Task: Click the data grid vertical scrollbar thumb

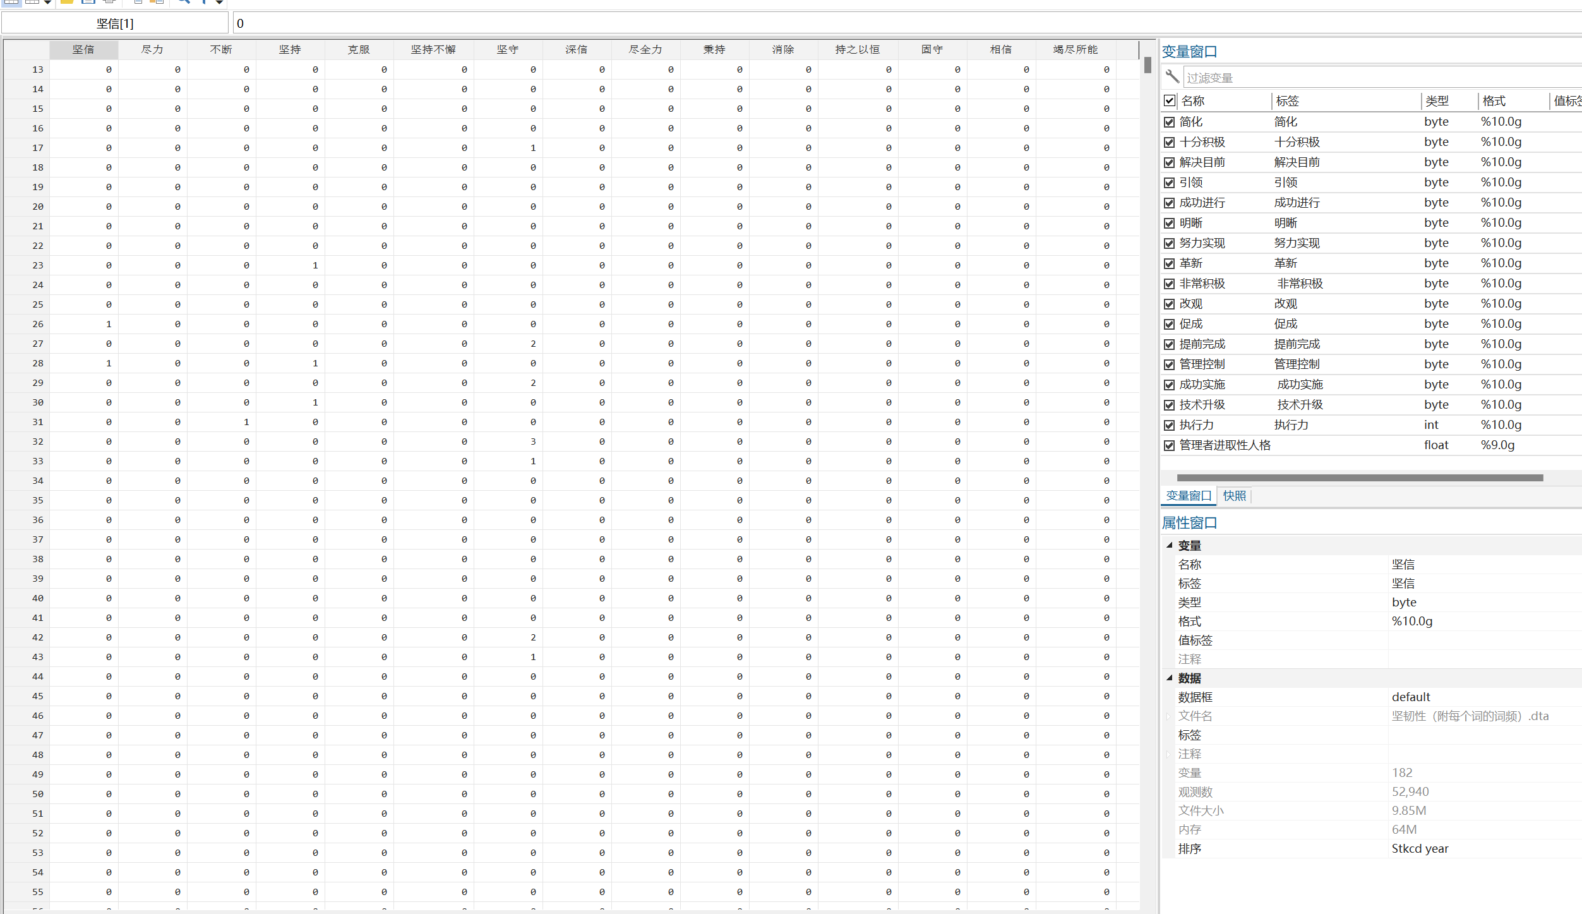Action: pyautogui.click(x=1147, y=65)
